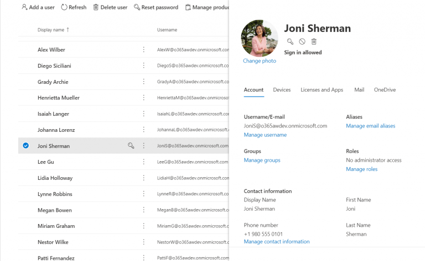The height and width of the screenshot is (261, 425).
Task: Select the Account tab
Action: point(253,90)
